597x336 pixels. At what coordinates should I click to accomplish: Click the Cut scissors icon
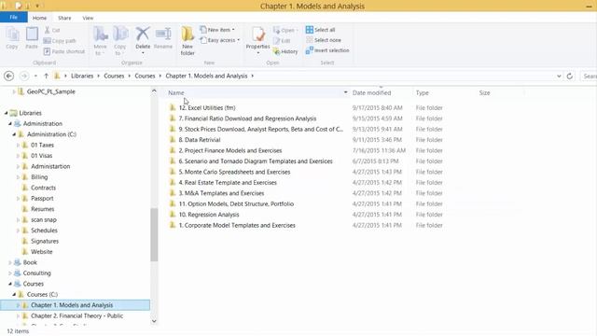point(48,30)
